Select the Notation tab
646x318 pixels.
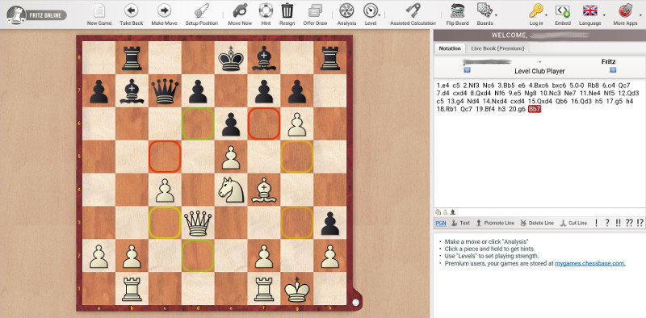450,48
